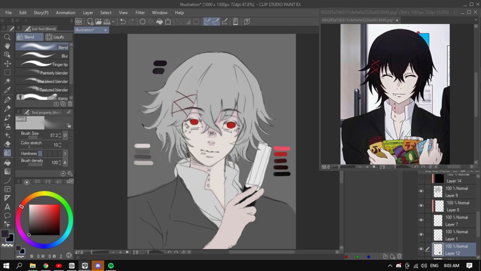Open the Clip Studio support help icon

tap(247, 22)
